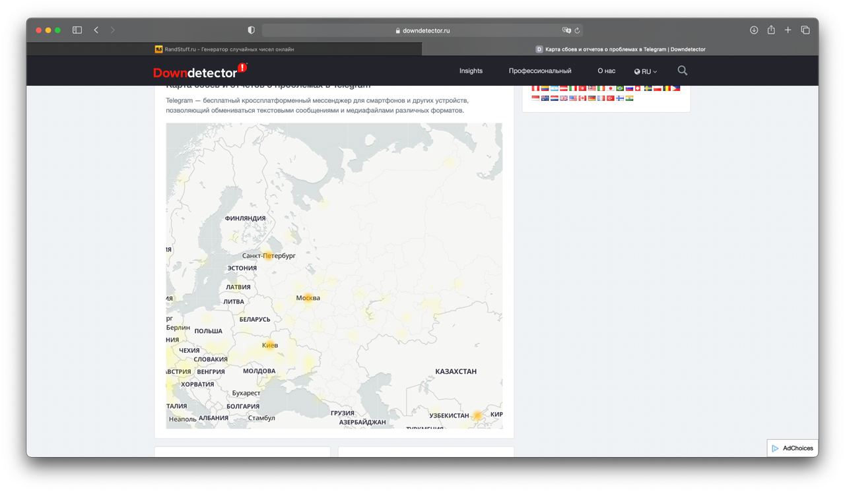
Task: Click the Бухарест label on the map
Action: click(246, 393)
